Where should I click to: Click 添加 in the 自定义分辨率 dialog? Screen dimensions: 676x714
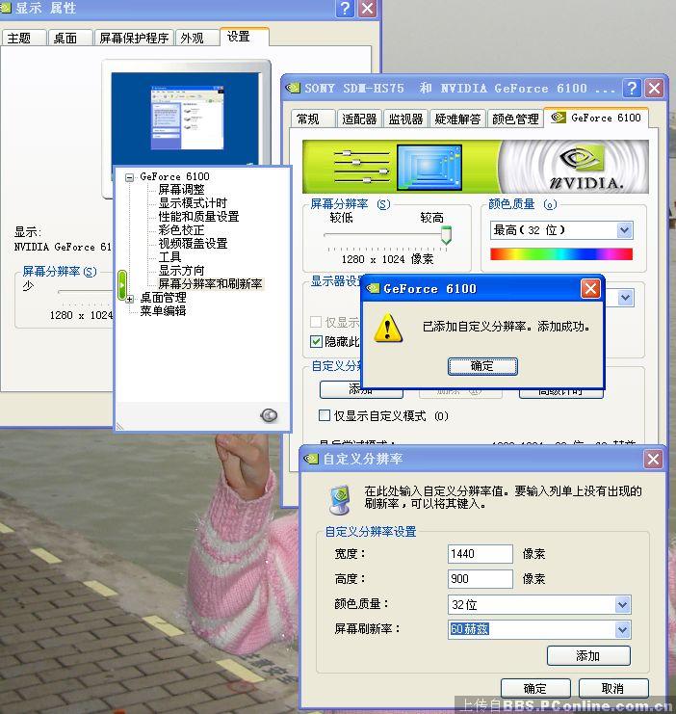pos(588,656)
